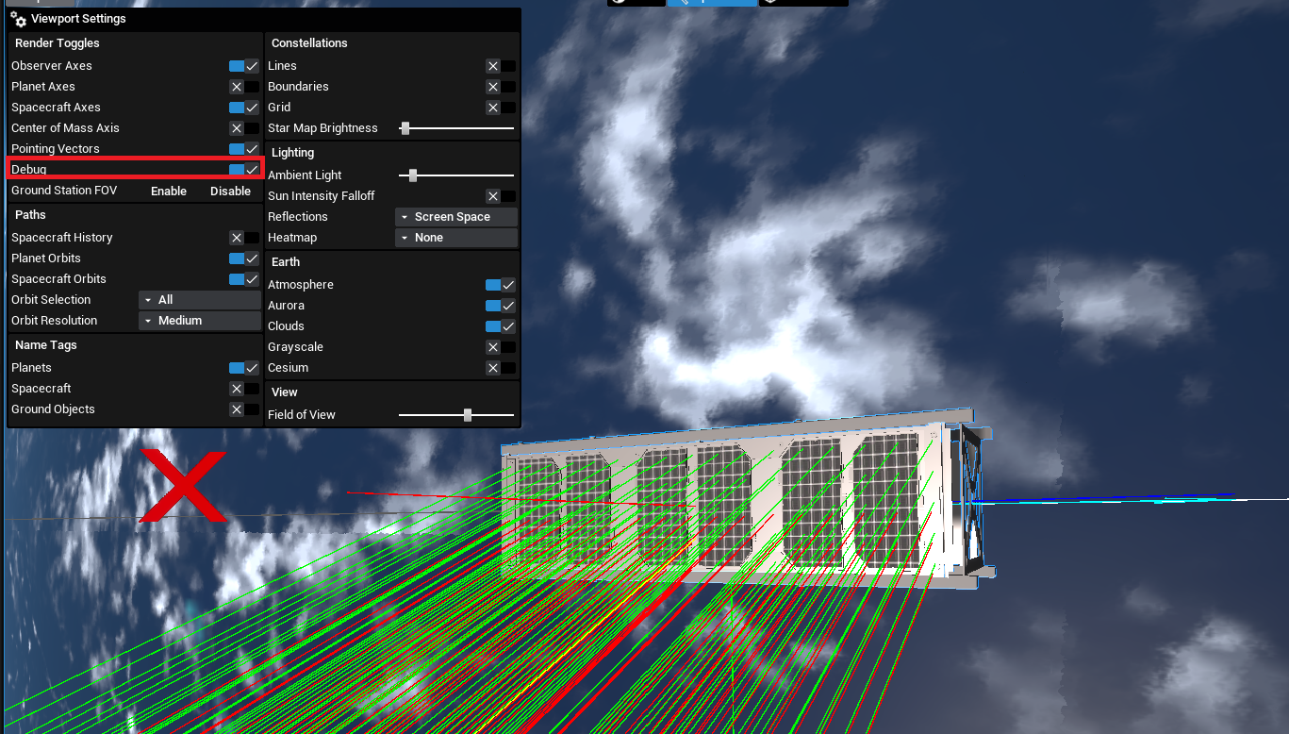This screenshot has width=1289, height=734.
Task: Show constellation Lines
Action: point(500,66)
